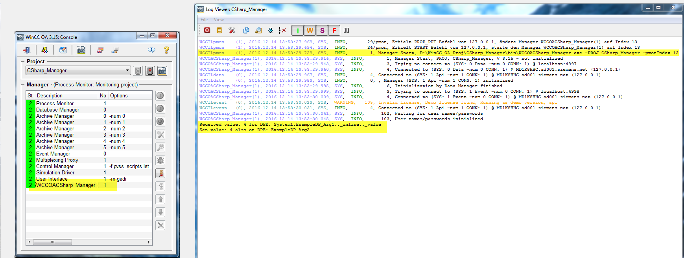Click the WinCC OA logo icon in Console toolbar
Image resolution: width=684 pixels, height=258 pixels.
pyautogui.click(x=81, y=50)
